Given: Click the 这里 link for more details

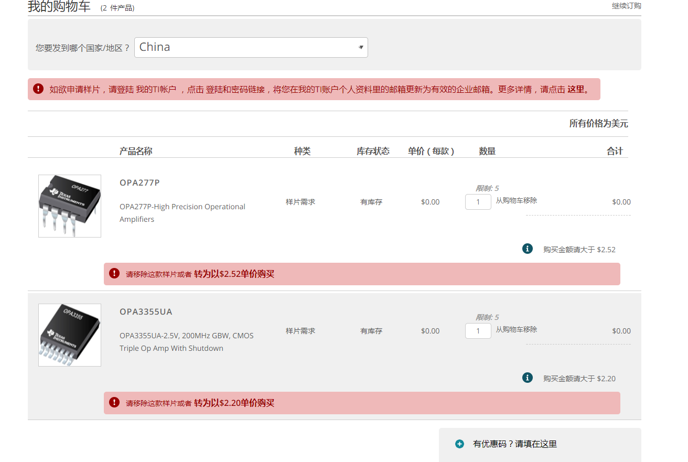Looking at the screenshot, I should 576,89.
